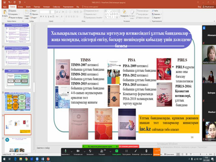This screenshot has height=162, width=216.
Task: Toggle Bold formatting in the font group
Action: [x=41, y=16]
